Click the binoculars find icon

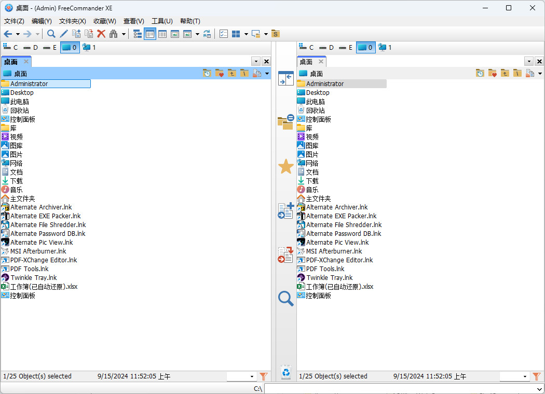[113, 34]
